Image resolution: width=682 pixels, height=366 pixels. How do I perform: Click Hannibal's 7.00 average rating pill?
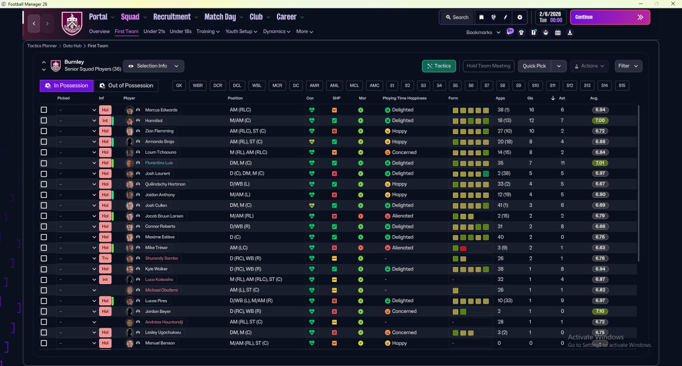600,121
